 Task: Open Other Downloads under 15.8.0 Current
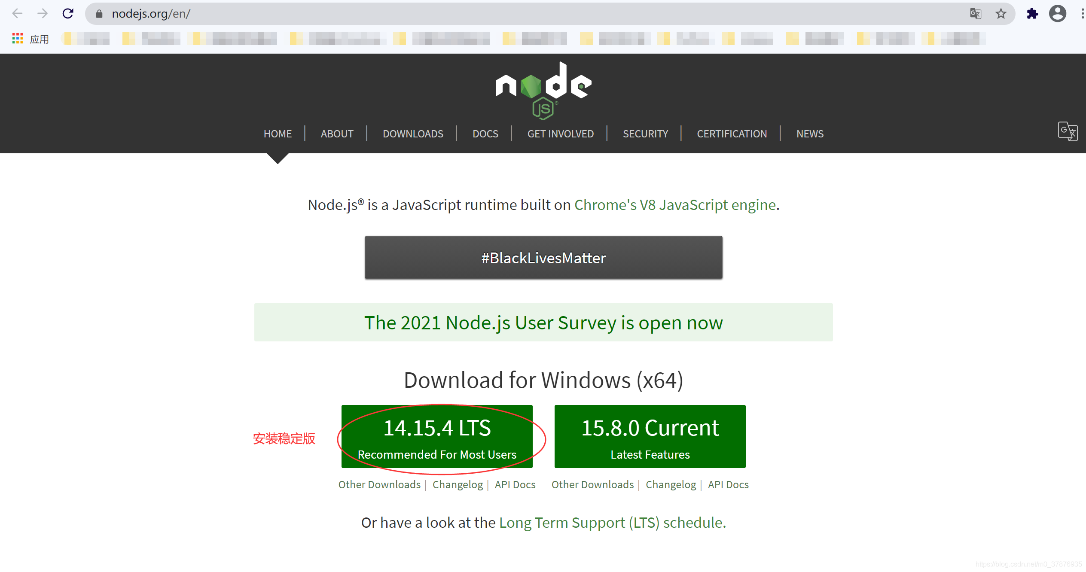[x=592, y=485]
